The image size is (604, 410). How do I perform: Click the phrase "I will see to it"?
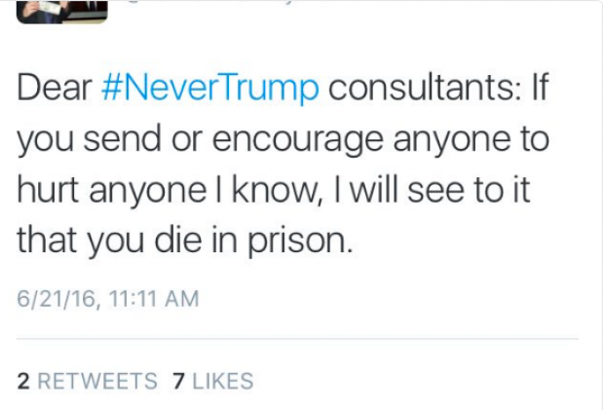(433, 190)
